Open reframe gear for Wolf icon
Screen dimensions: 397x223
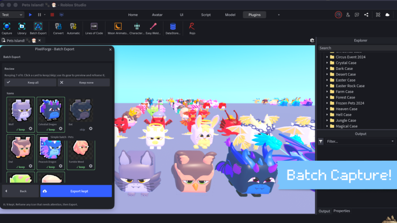click(31, 128)
